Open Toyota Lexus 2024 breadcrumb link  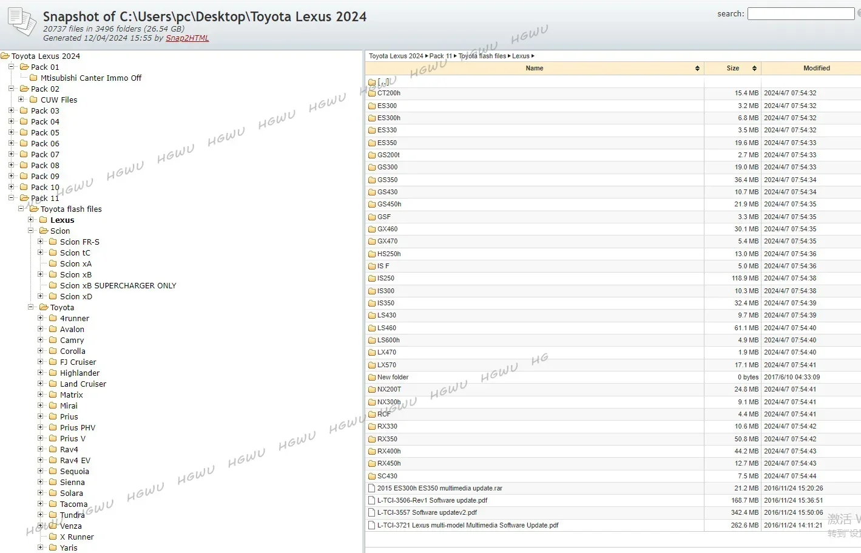coord(396,56)
